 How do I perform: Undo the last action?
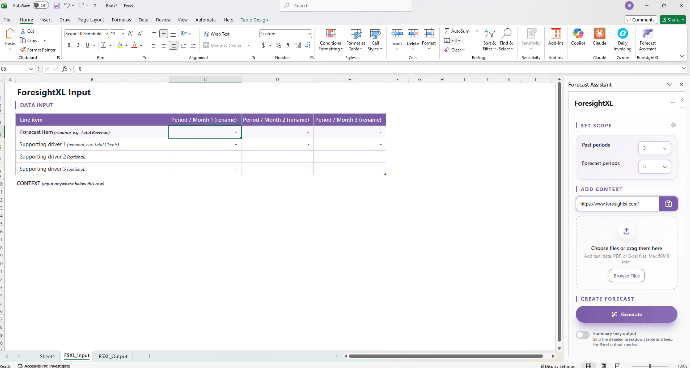point(67,5)
